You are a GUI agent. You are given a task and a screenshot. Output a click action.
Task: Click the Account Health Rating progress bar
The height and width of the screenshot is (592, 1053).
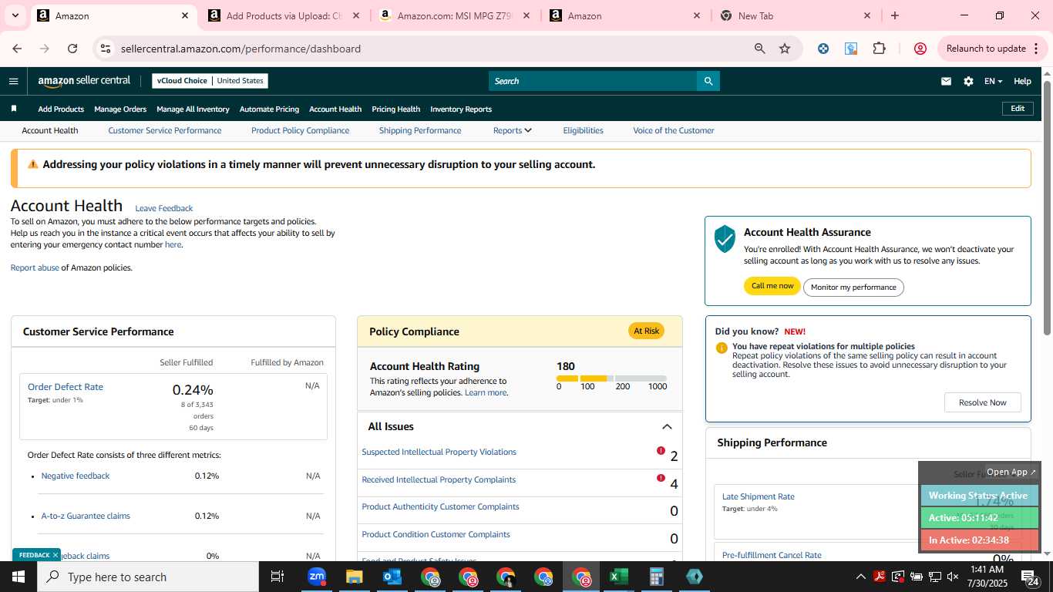click(611, 378)
